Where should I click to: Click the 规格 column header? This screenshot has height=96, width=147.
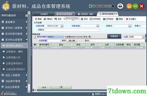tap(78, 45)
